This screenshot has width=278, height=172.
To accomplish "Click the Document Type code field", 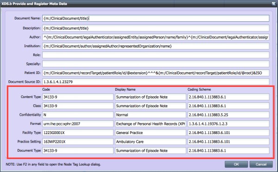I will [78, 151].
